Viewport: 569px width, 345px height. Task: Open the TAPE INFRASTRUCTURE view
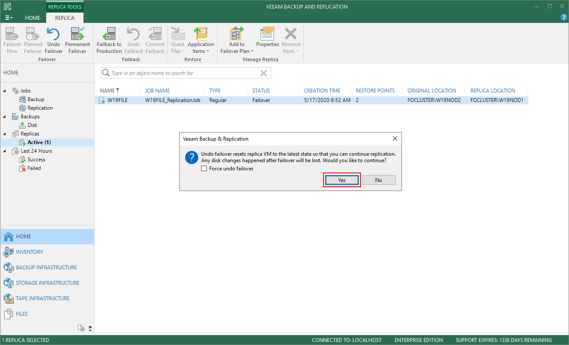tap(47, 299)
